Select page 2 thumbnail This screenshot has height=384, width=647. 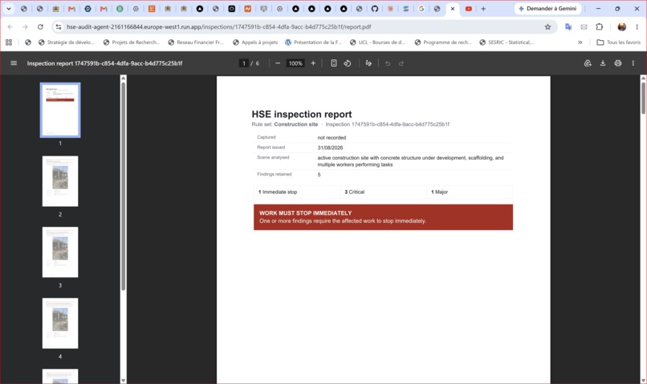60,181
